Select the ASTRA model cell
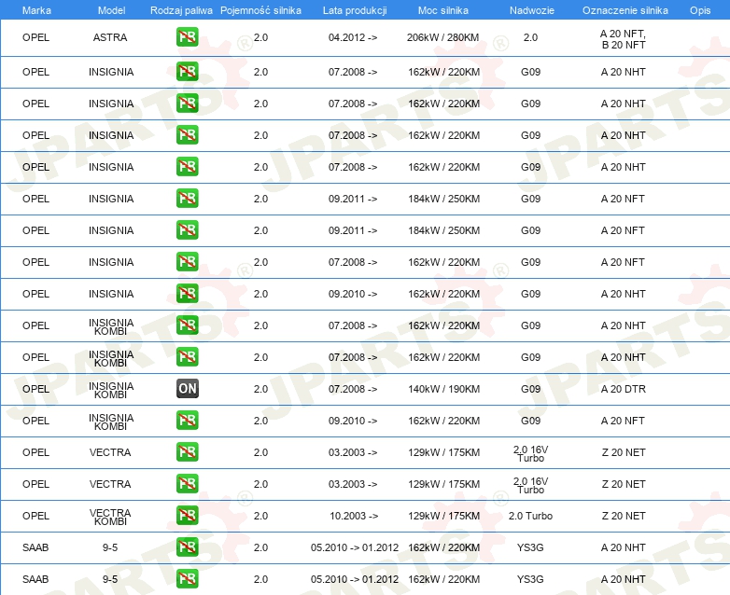The height and width of the screenshot is (595, 730). click(110, 37)
